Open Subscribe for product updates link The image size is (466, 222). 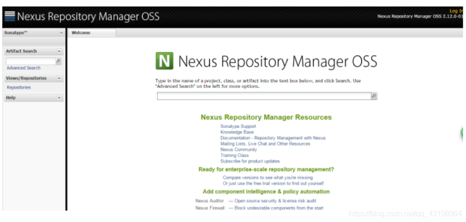(250, 161)
